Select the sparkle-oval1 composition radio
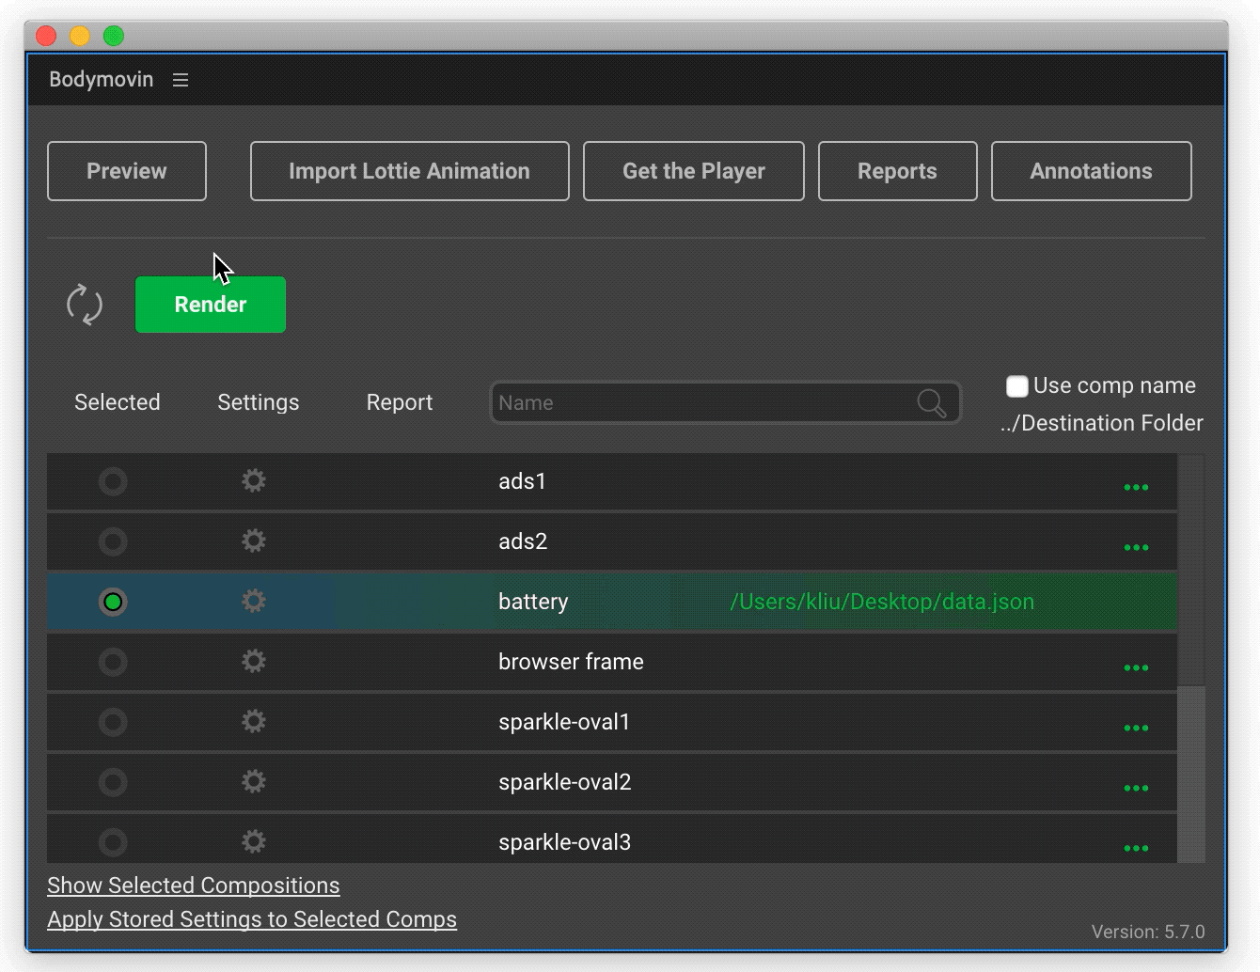Image resolution: width=1260 pixels, height=972 pixels. point(113,723)
